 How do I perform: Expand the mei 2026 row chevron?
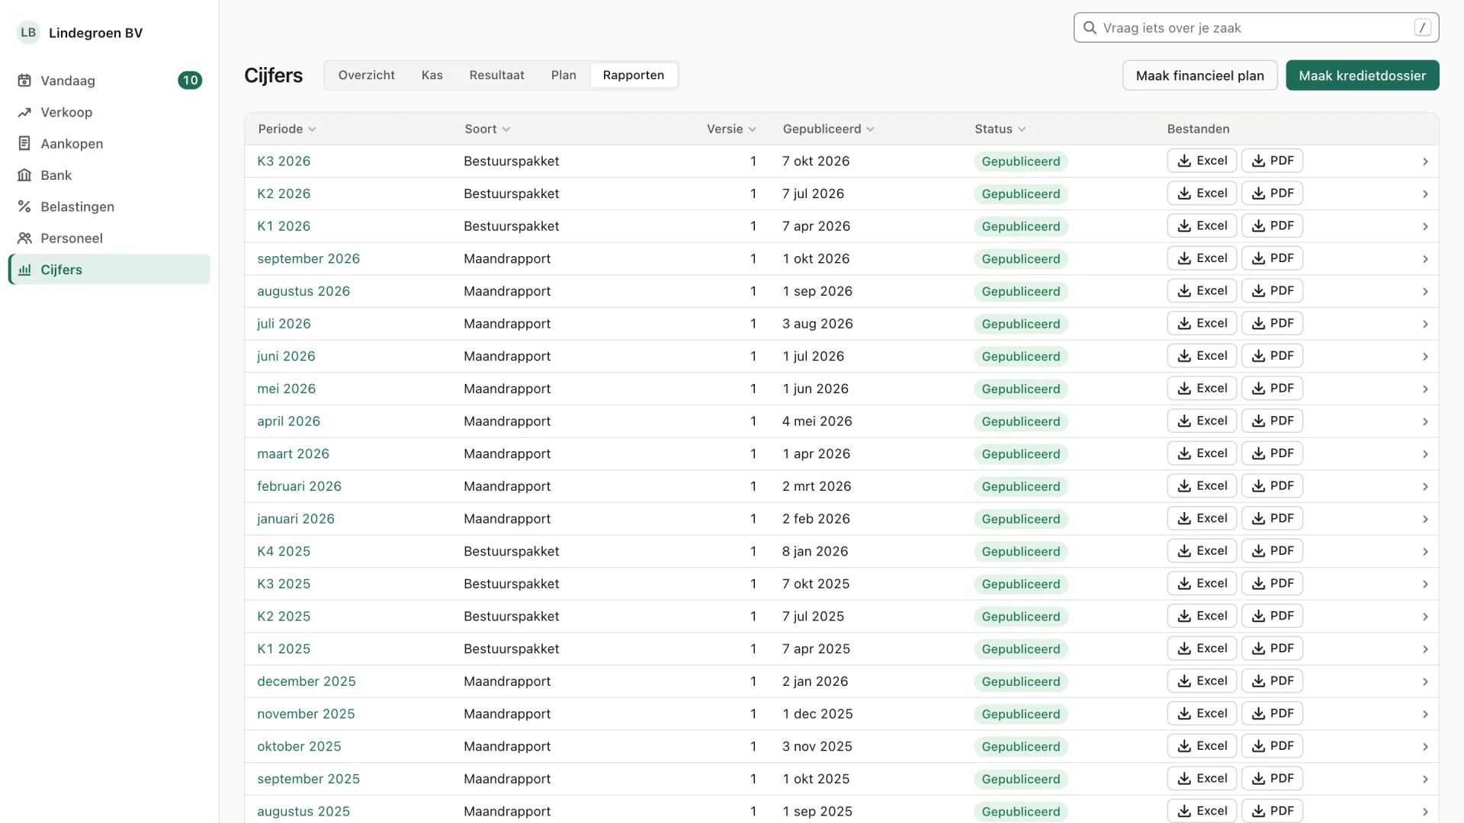tap(1425, 389)
